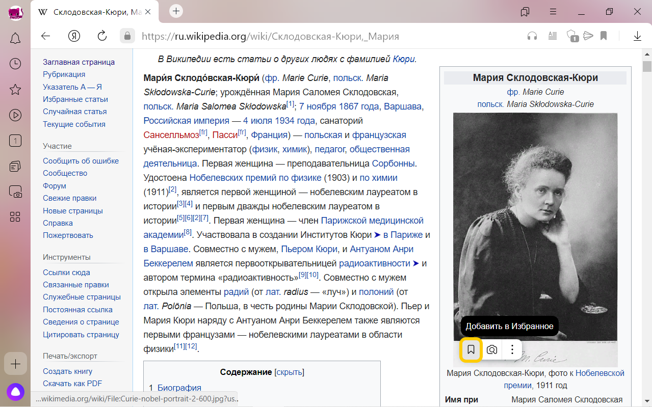
Task: Open the browser hamburger menu
Action: 553,12
